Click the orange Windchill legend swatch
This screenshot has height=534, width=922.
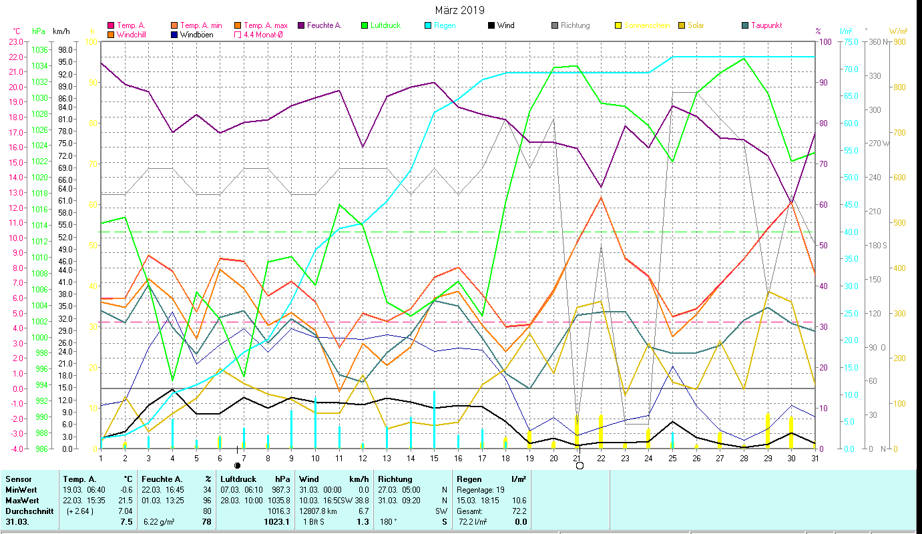(111, 34)
